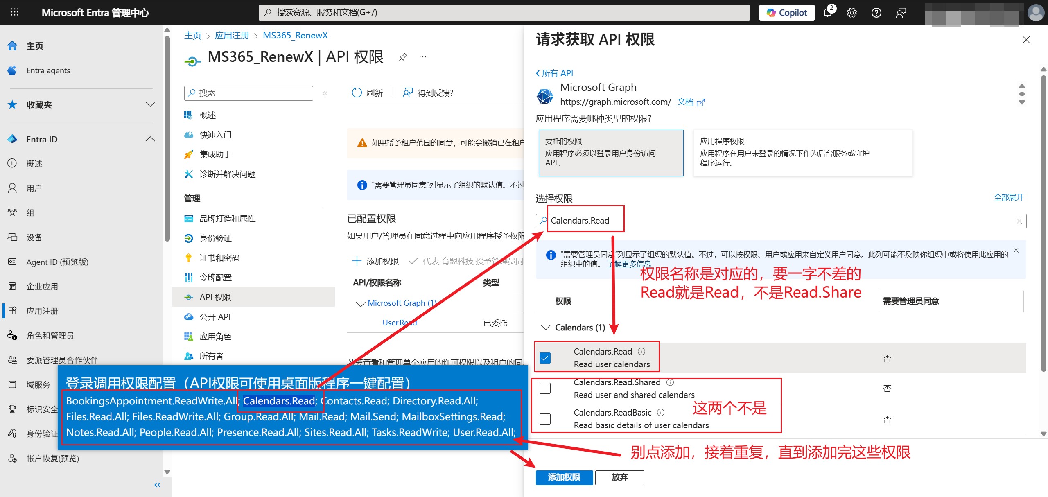This screenshot has width=1048, height=497.
Task: Open 委派管理员合作伙伴 in the sidebar
Action: (x=62, y=360)
